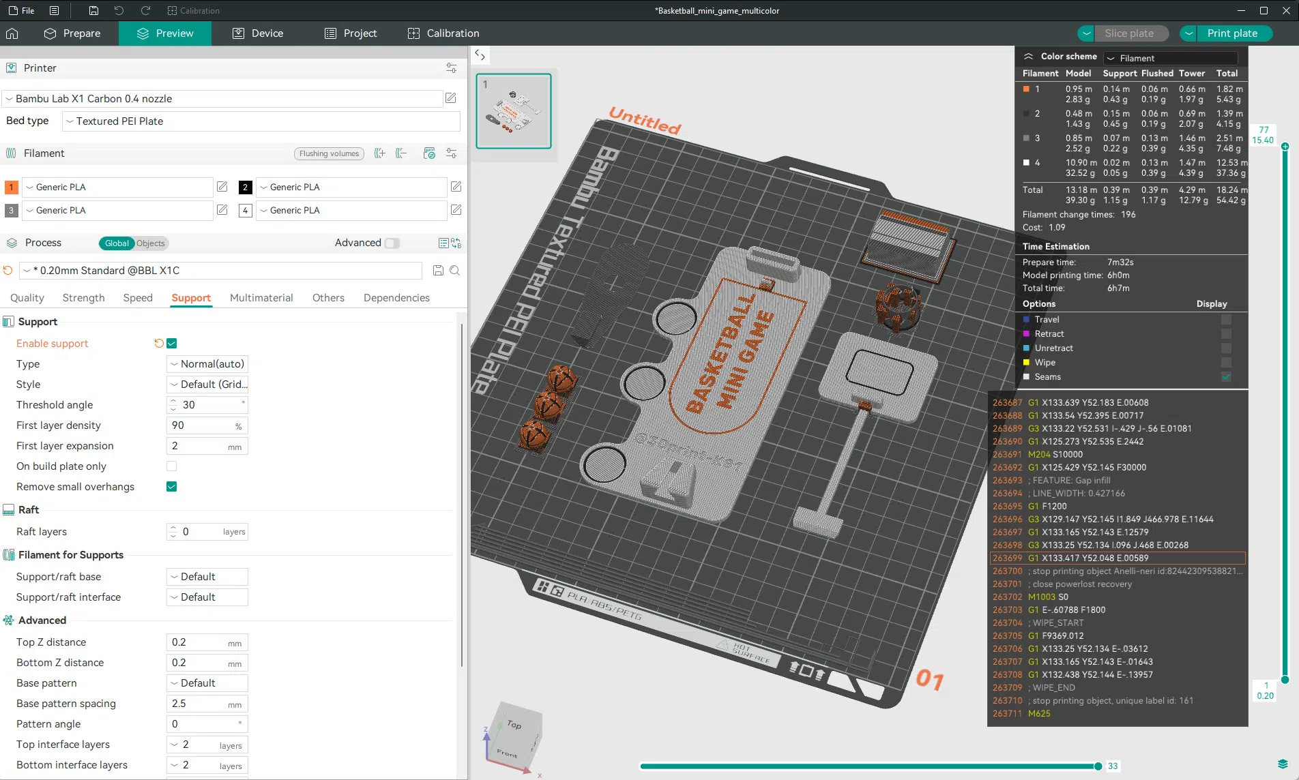Select plate 1 thumbnail

pyautogui.click(x=514, y=111)
